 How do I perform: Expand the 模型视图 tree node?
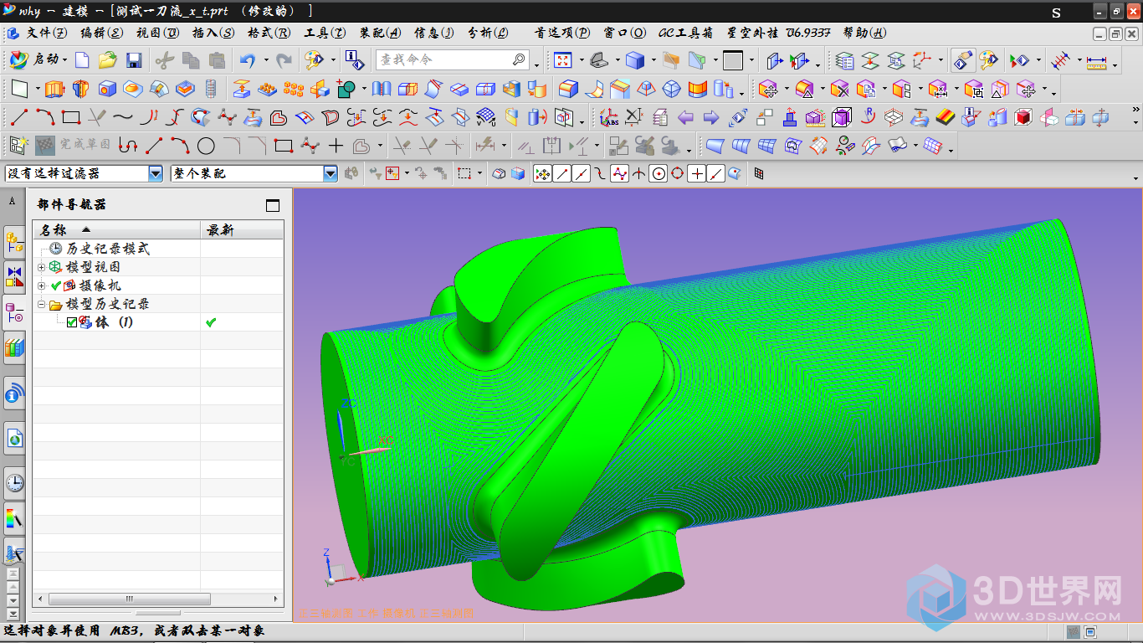pos(42,267)
